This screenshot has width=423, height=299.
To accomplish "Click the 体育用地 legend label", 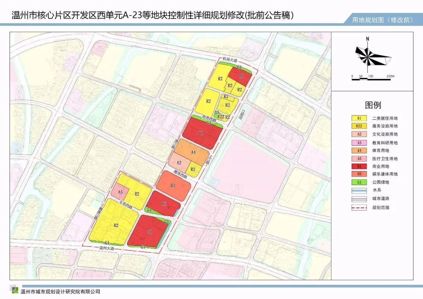I will coord(381,150).
